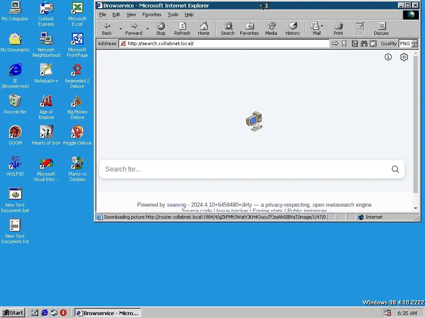Open the Help menu
Image resolution: width=425 pixels, height=318 pixels.
(x=189, y=14)
